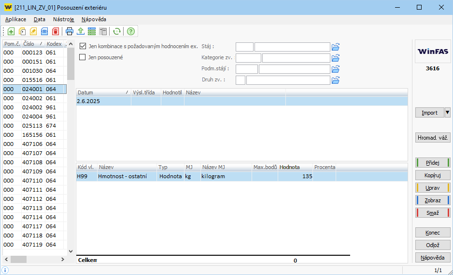Open the Stáj folder lookup
Image resolution: width=453 pixels, height=275 pixels.
point(336,47)
